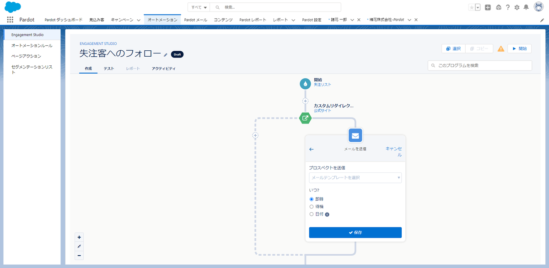This screenshot has height=268, width=549.
Task: Open セグメンテーションリスト in sidebar
Action: point(32,70)
